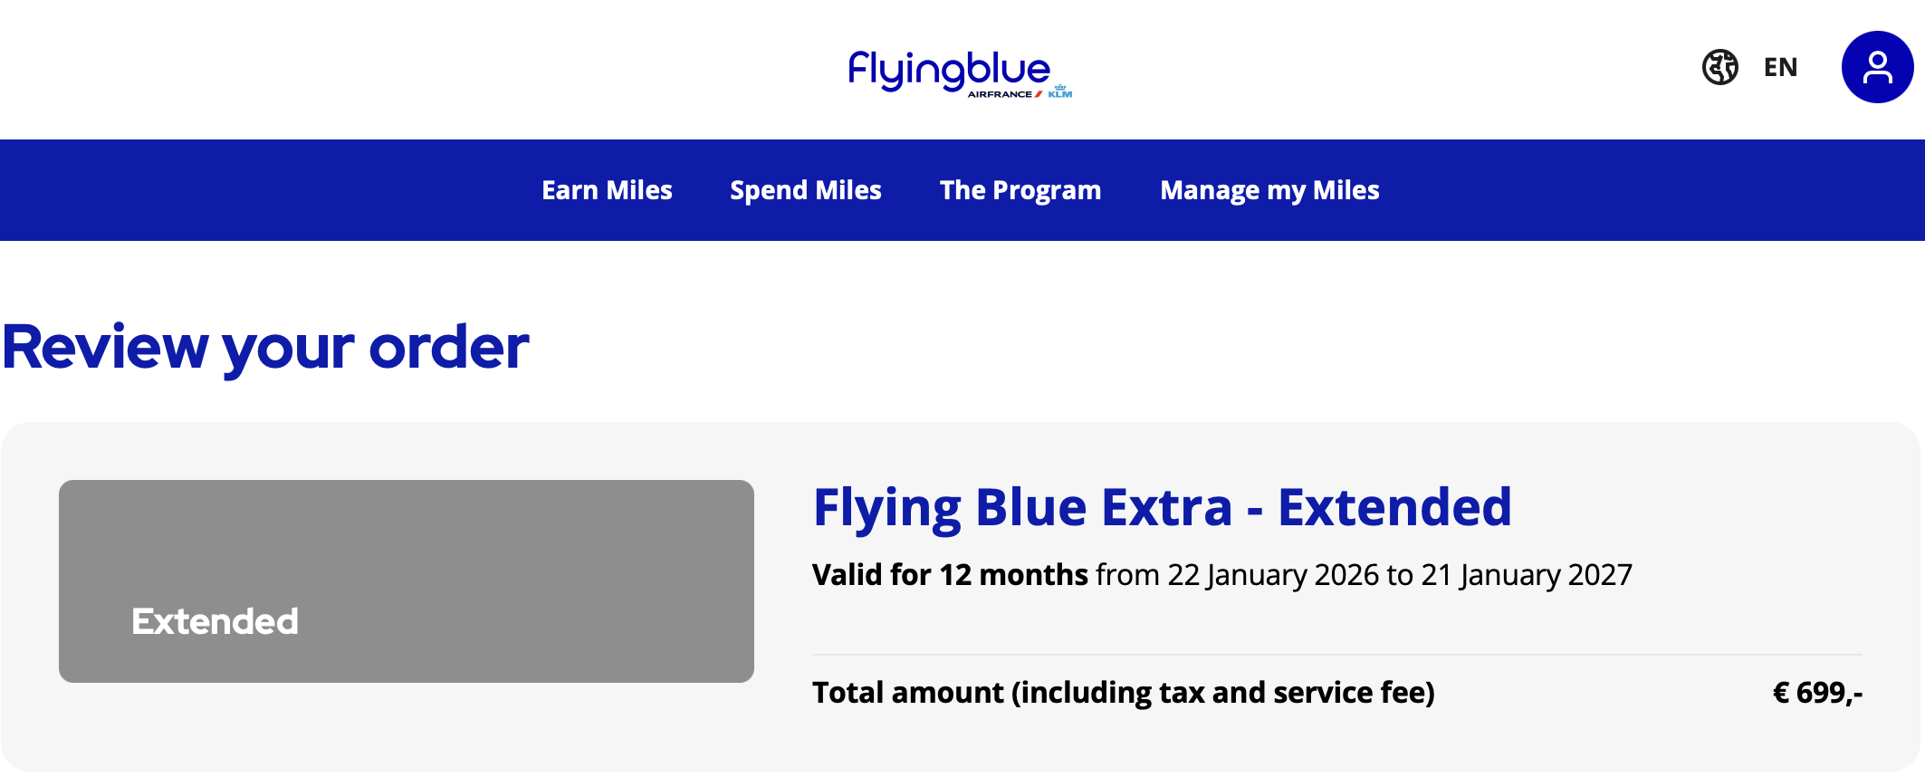Open The Program menu
The image size is (1925, 777).
pos(1020,190)
